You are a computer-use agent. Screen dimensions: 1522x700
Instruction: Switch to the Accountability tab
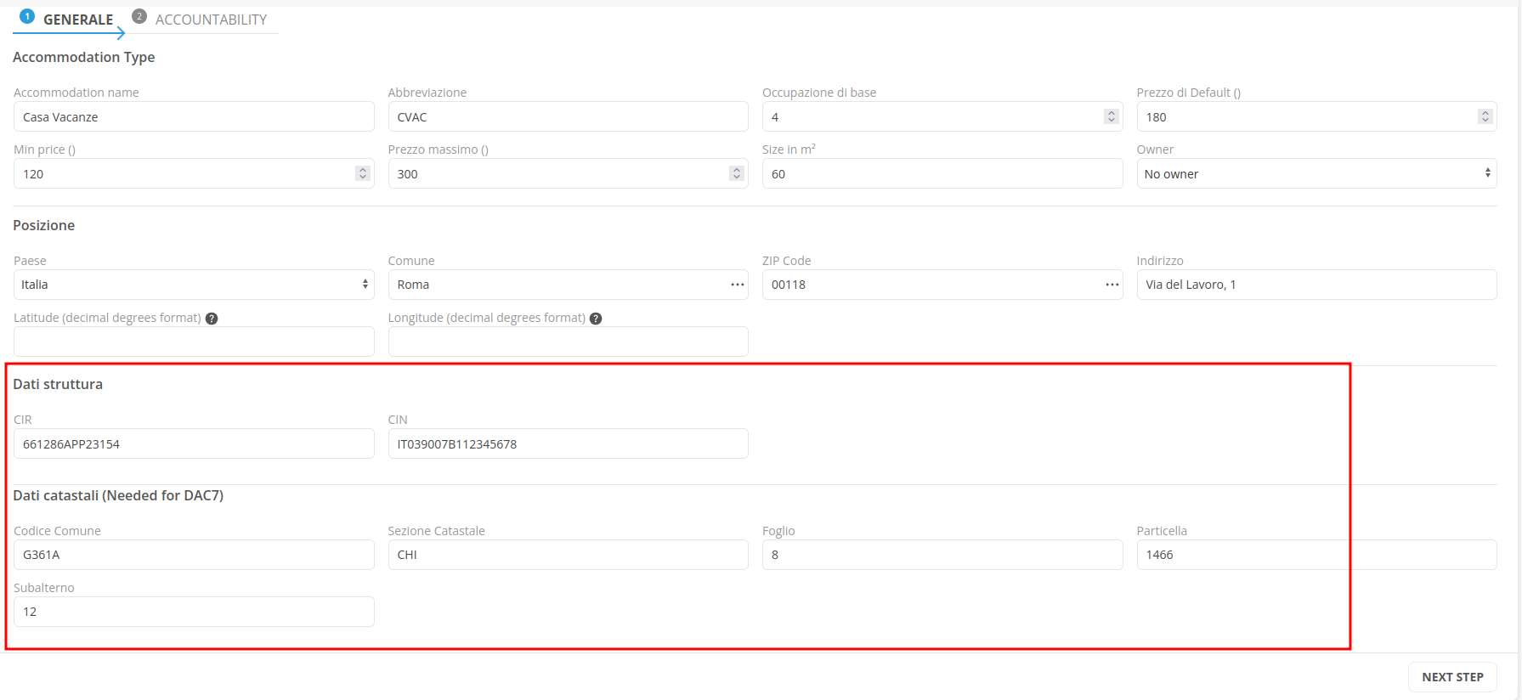coord(210,20)
